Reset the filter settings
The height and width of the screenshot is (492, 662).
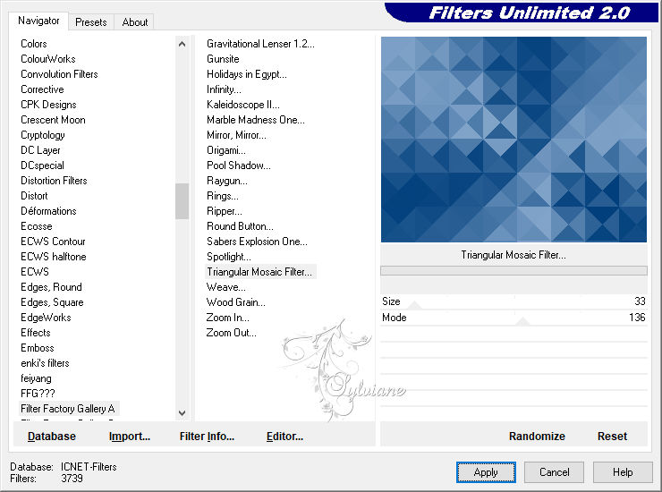coord(612,436)
